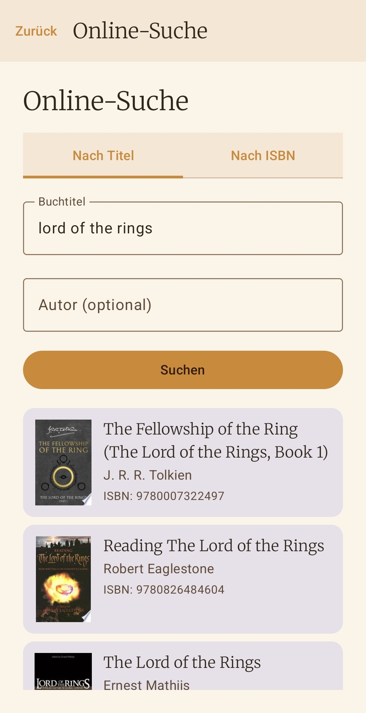This screenshot has width=366, height=713.
Task: Tap the Online-Suche header bar title
Action: click(x=140, y=30)
